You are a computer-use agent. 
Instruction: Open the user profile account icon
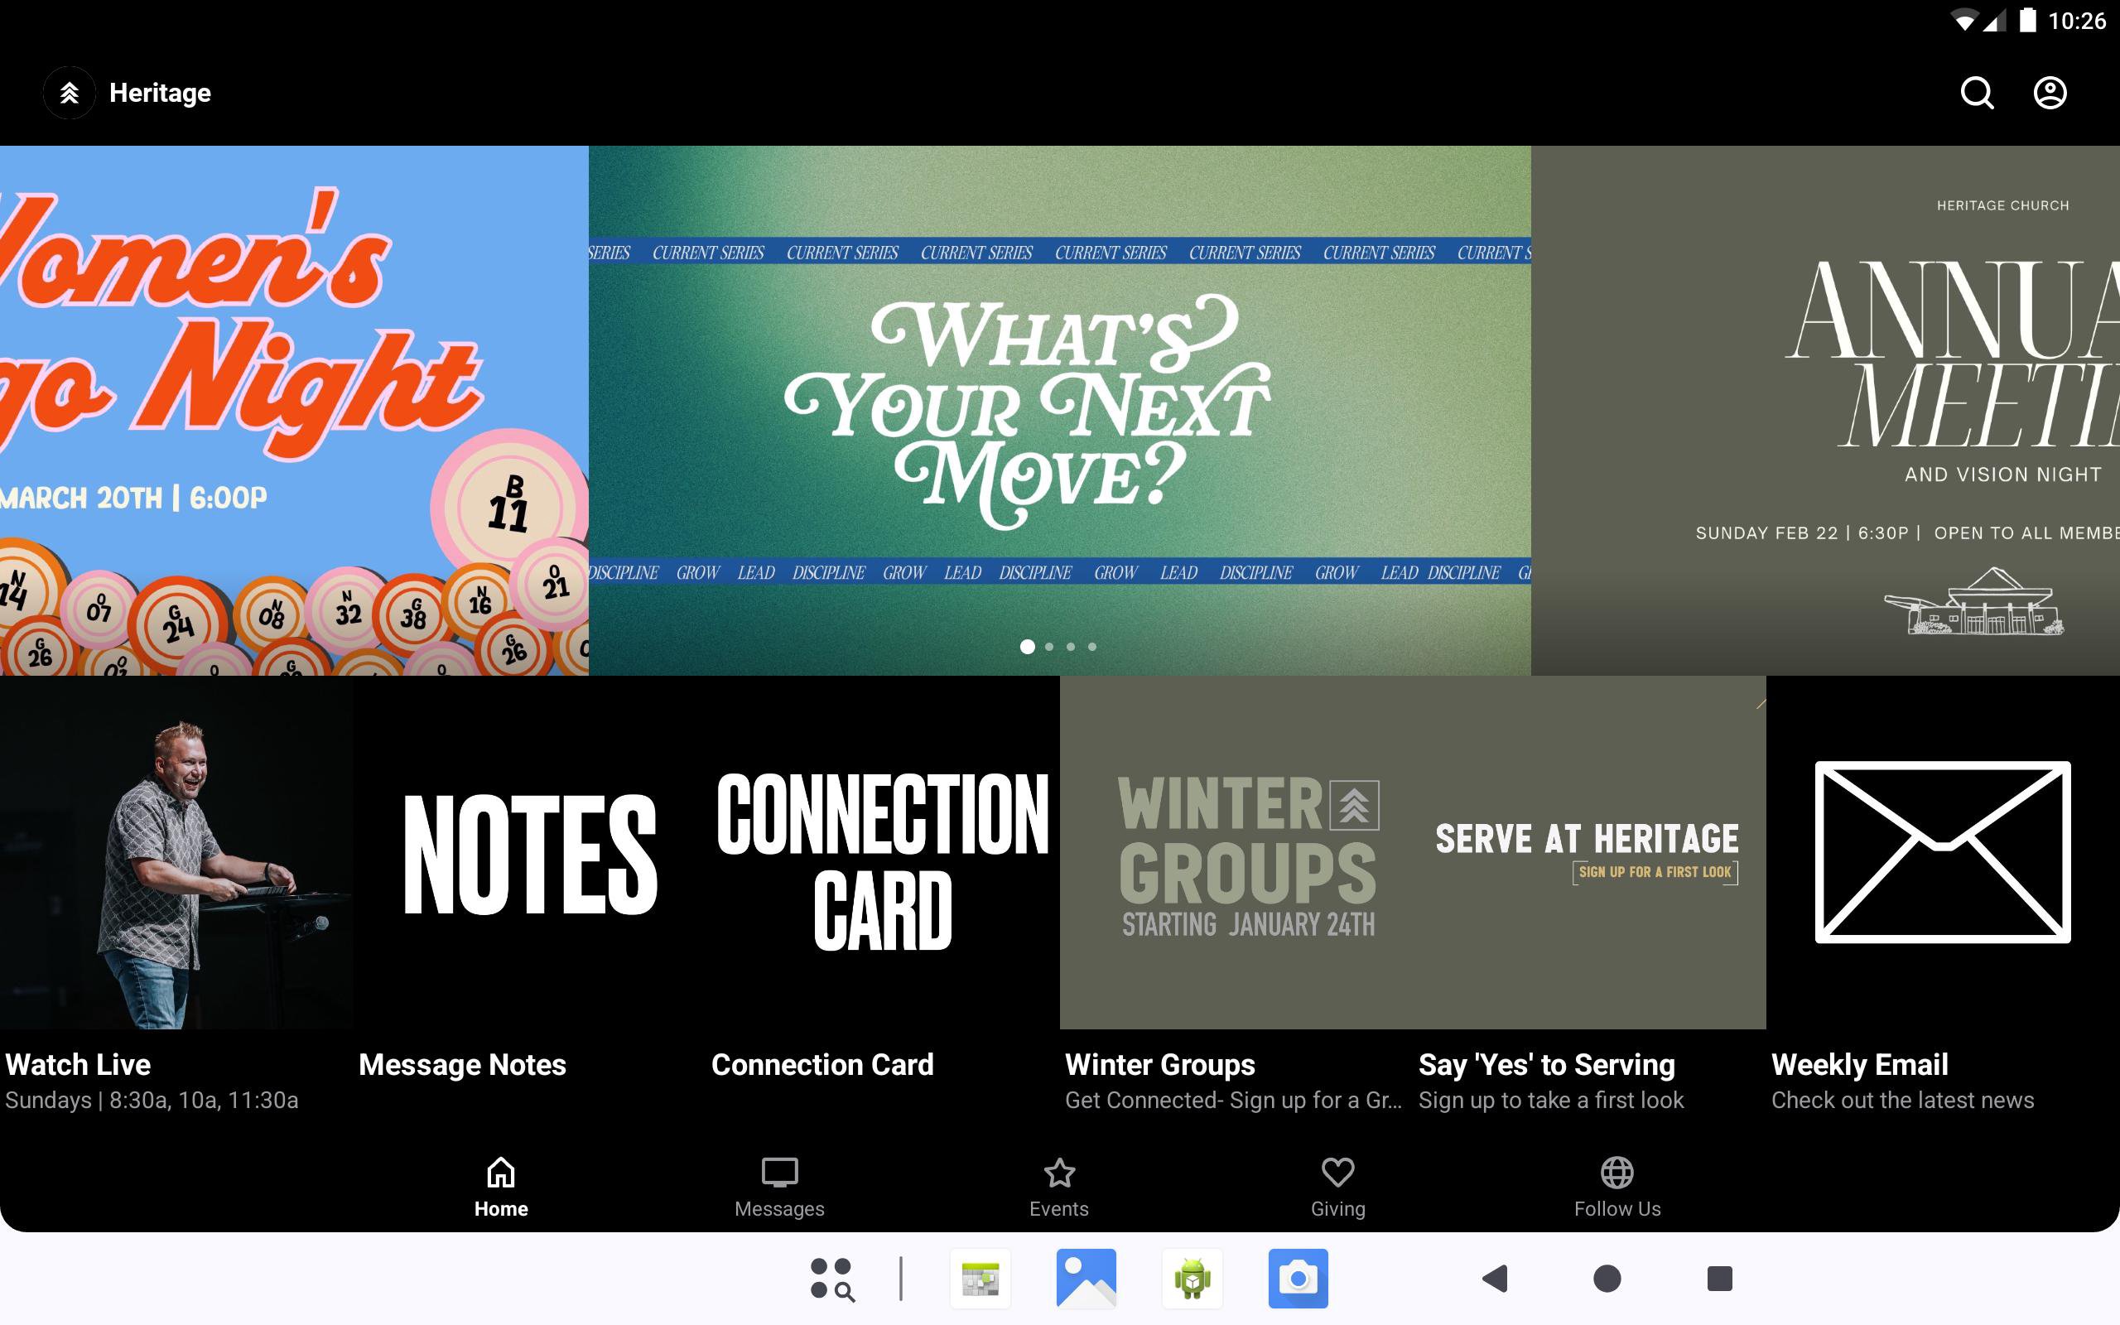point(2049,93)
